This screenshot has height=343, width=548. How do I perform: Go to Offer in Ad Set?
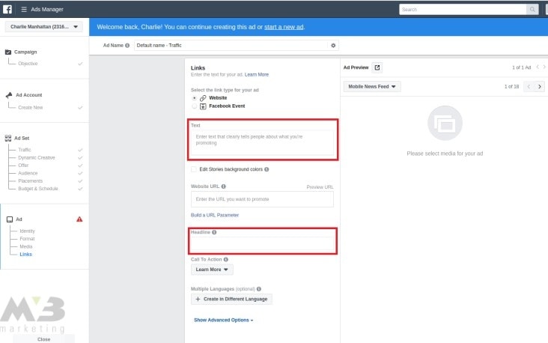point(23,166)
